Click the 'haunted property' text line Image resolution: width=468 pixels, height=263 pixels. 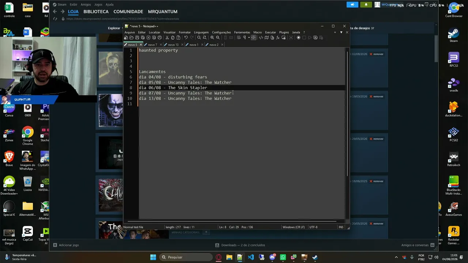[158, 50]
